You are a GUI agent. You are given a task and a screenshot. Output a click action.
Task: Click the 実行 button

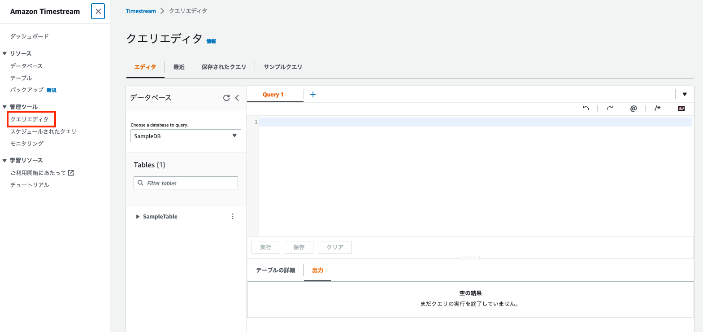click(266, 247)
